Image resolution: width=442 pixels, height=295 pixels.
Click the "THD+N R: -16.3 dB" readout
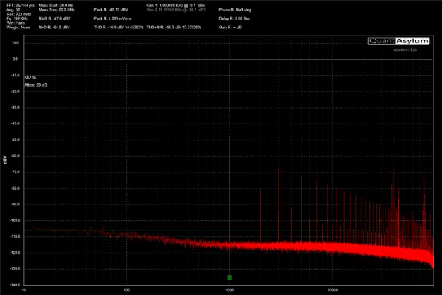pyautogui.click(x=174, y=27)
